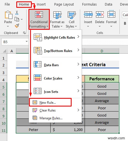Switch to the Formulas tab
128x141 pixels.
(x=89, y=4)
